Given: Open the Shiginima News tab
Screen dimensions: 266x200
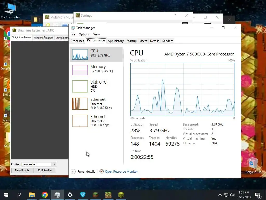Looking at the screenshot, I should click(22, 37).
